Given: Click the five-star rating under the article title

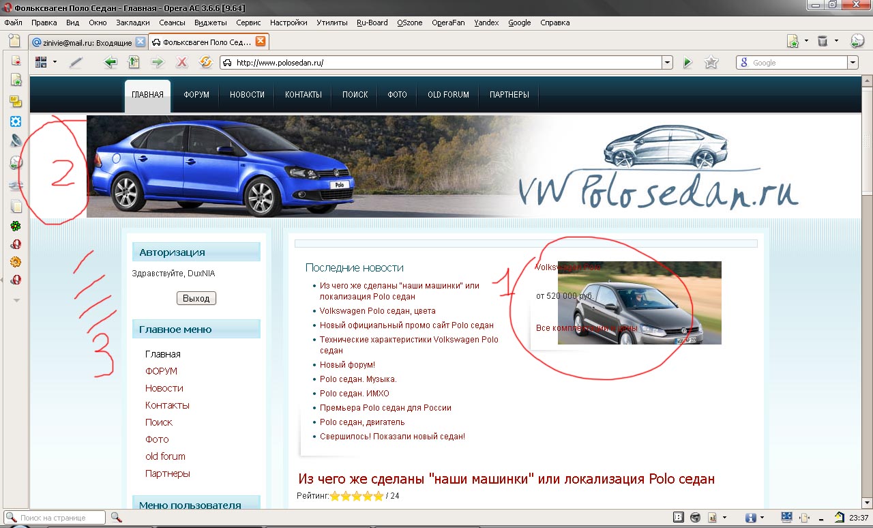Looking at the screenshot, I should click(x=356, y=496).
